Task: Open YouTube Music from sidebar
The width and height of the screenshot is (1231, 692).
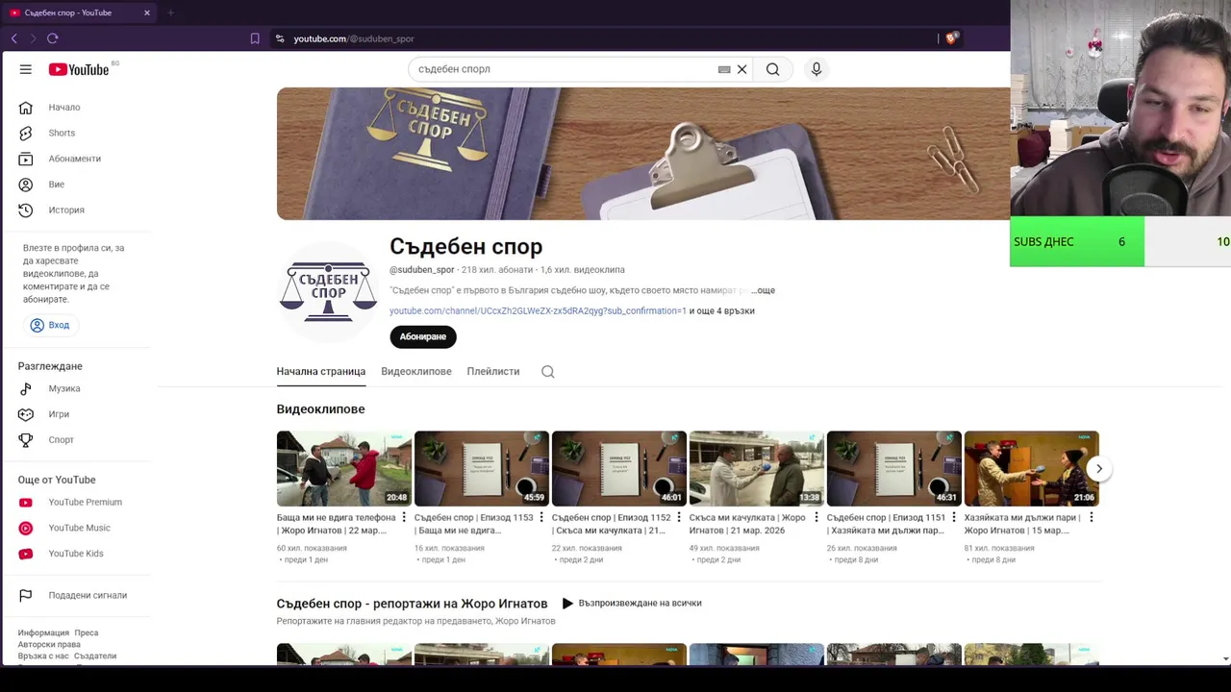Action: pyautogui.click(x=77, y=528)
